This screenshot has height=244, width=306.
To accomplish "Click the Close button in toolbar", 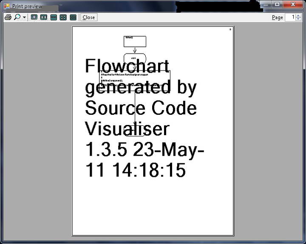I will click(x=89, y=17).
